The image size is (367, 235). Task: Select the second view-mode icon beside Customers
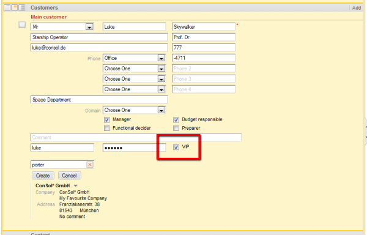(15, 8)
